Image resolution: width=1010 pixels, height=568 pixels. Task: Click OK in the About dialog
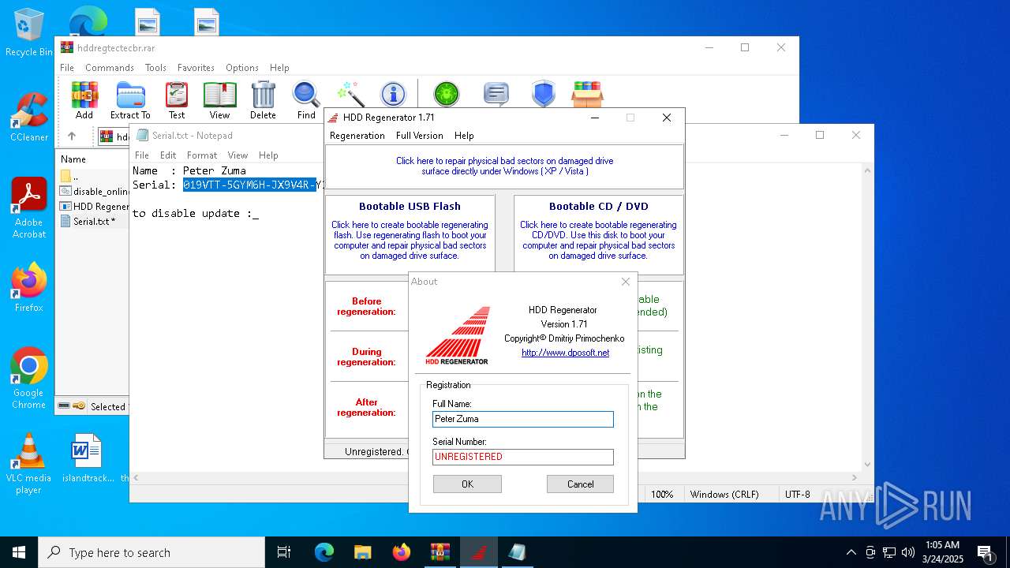coord(467,484)
